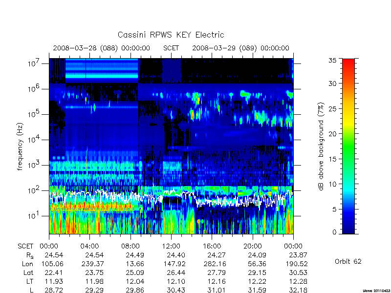Click the 'dB above background (7%)' colorbar label

click(322, 146)
